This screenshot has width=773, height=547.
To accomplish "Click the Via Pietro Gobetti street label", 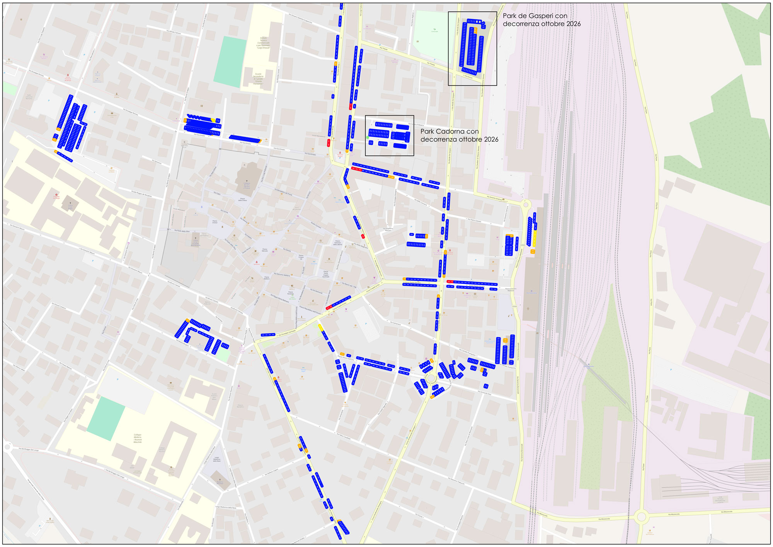I will [x=475, y=220].
